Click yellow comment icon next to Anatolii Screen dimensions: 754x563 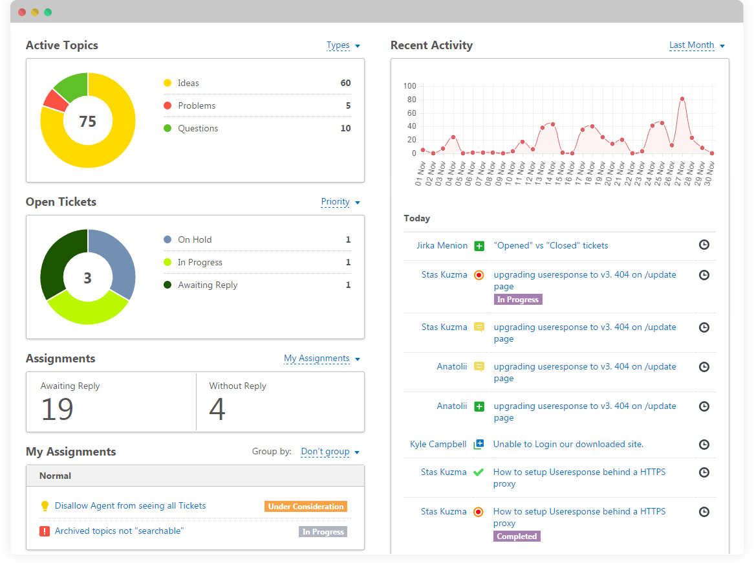[479, 367]
